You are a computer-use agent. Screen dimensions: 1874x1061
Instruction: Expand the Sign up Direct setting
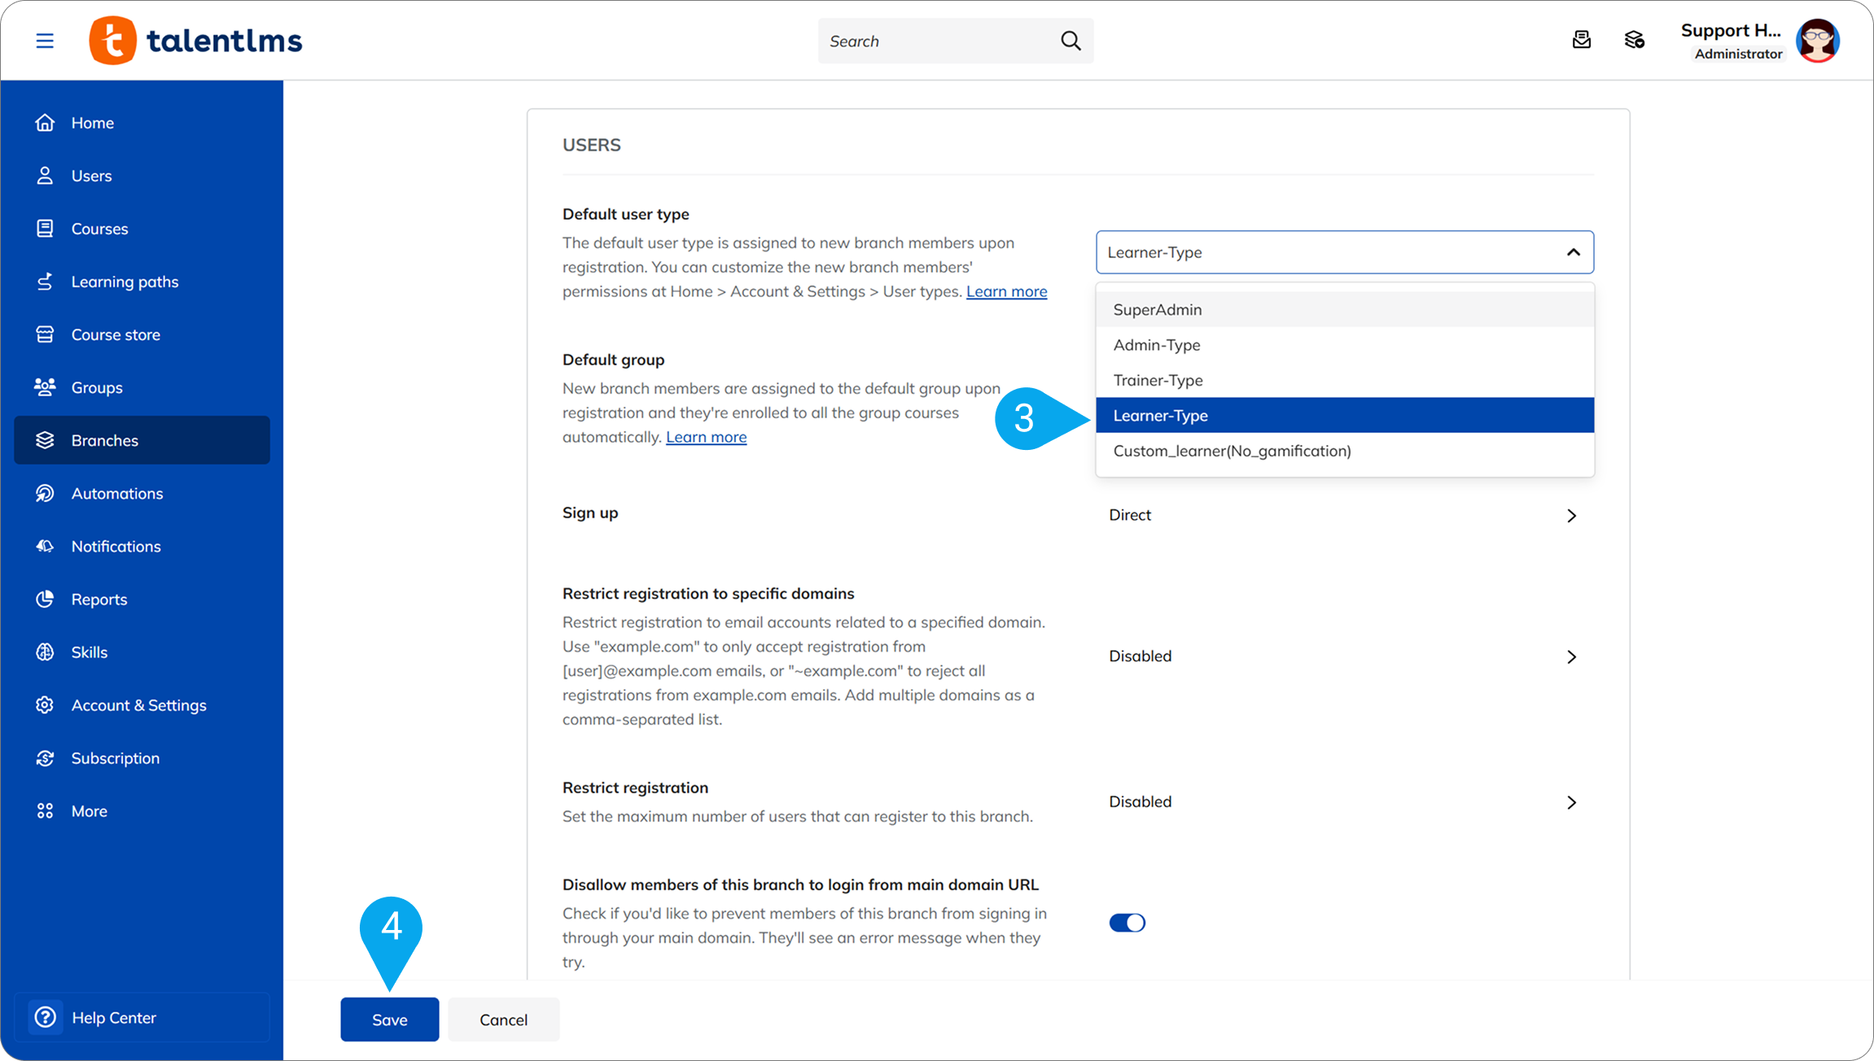click(1571, 516)
